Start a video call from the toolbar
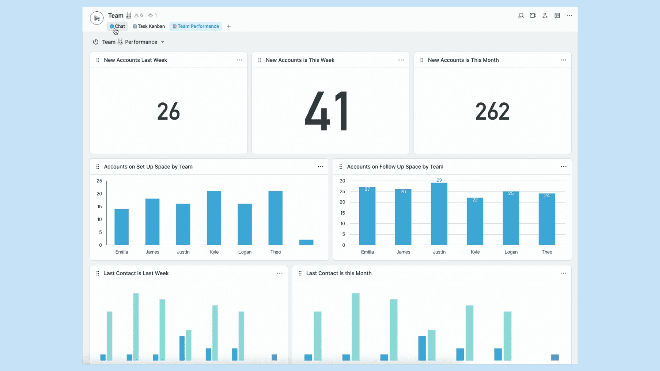Screen dimensions: 660x371 [x=533, y=15]
